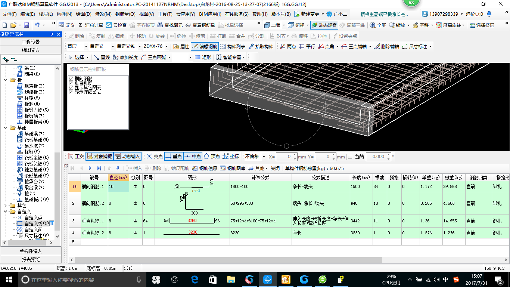Click the 单构件输入 button
Screen dimensions: 510x287
[x=31, y=251]
